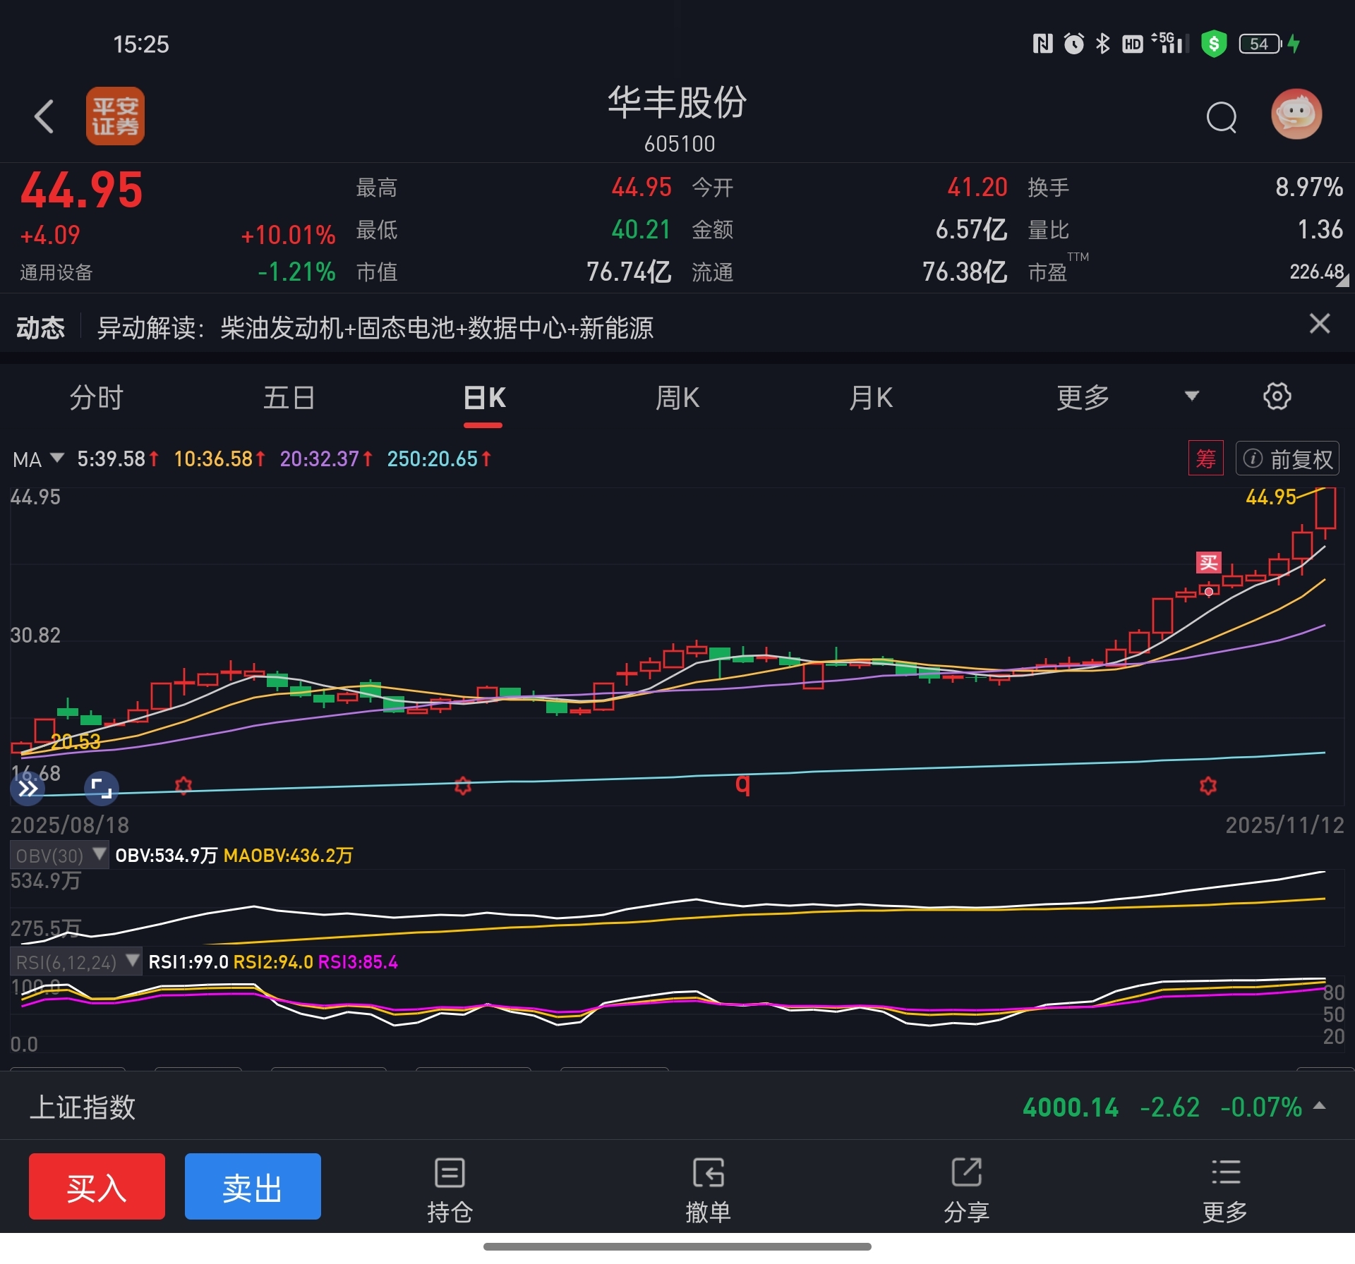Switch to the 周K tab
This screenshot has width=1355, height=1264.
pos(677,397)
